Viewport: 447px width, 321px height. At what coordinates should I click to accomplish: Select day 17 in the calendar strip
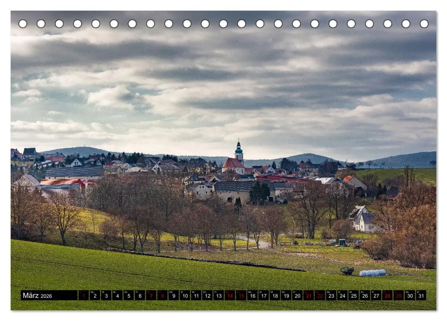[264, 295]
